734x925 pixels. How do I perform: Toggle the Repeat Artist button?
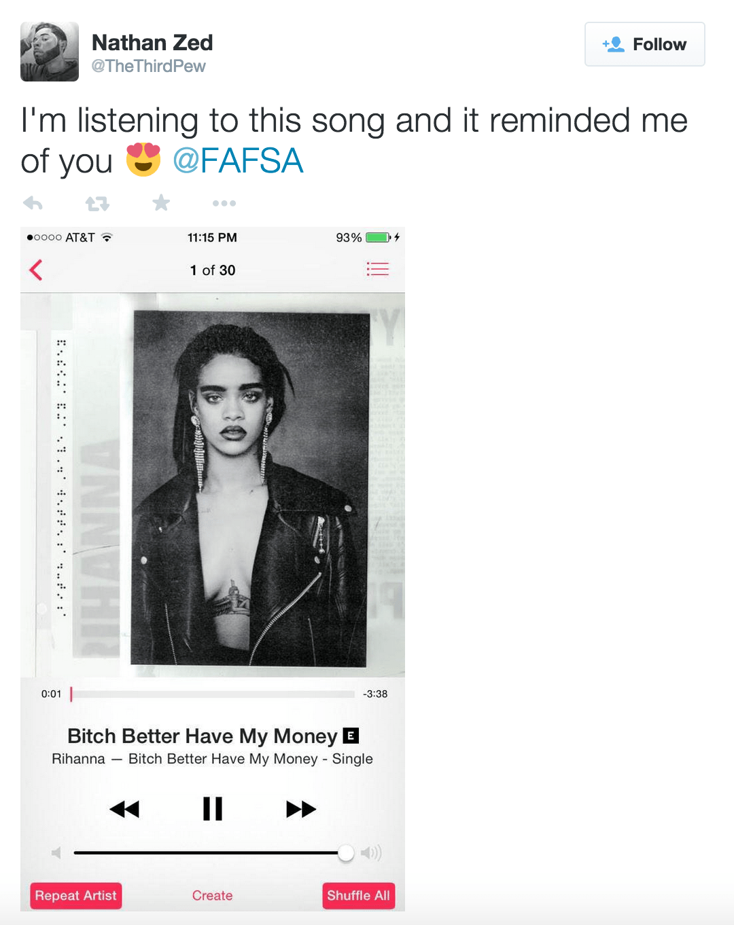pyautogui.click(x=76, y=895)
